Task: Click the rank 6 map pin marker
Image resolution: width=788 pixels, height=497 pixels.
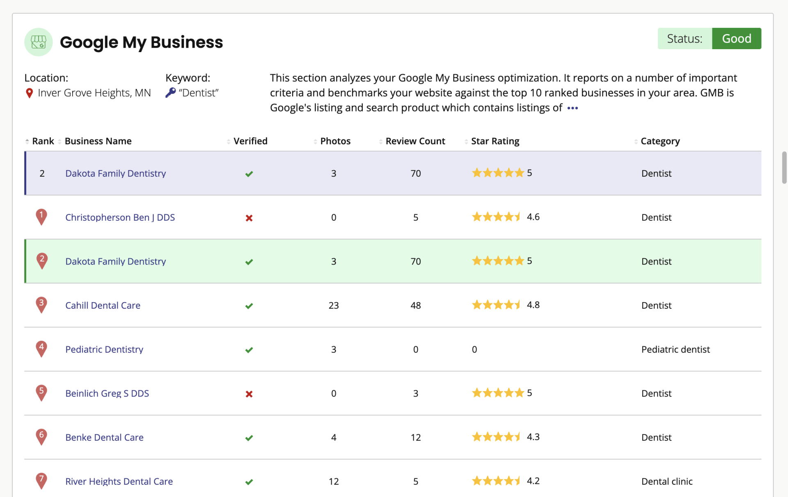Action: (x=41, y=437)
